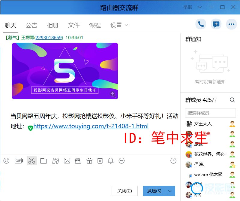
Task: Click the search magnifier beside 群成员
Action: click(232, 100)
